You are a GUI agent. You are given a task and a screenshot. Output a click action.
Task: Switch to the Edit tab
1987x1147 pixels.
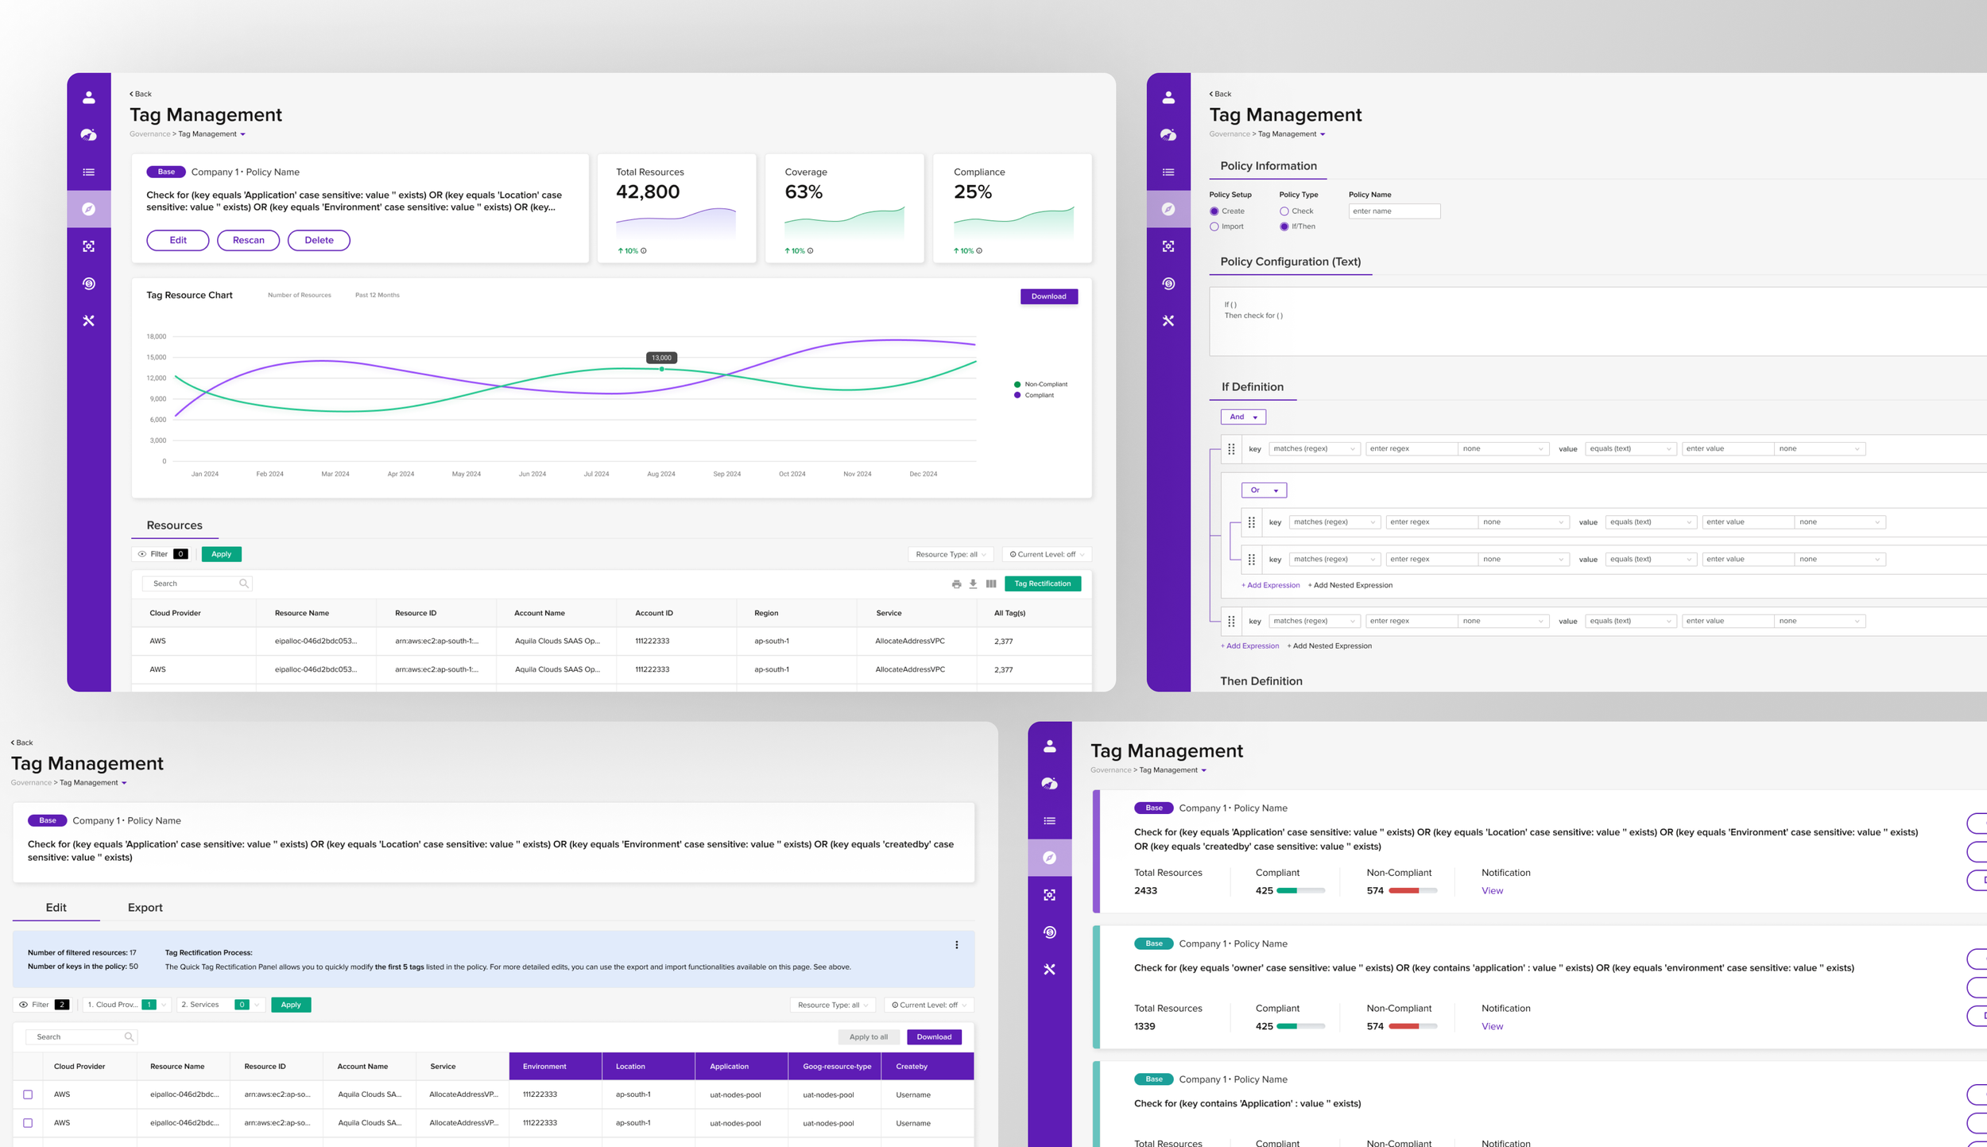click(x=56, y=908)
